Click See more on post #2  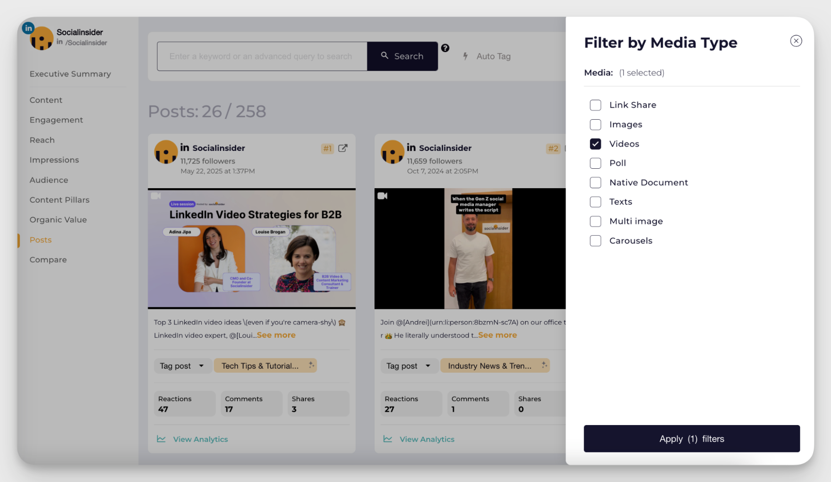click(497, 335)
